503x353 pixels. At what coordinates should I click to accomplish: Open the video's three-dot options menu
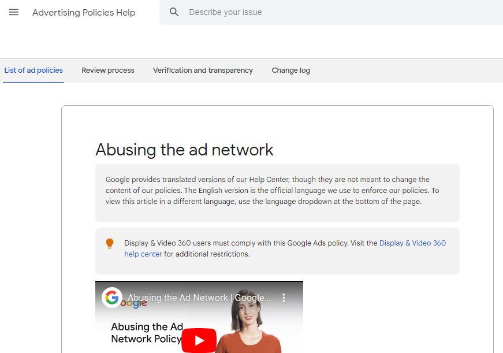pos(284,298)
